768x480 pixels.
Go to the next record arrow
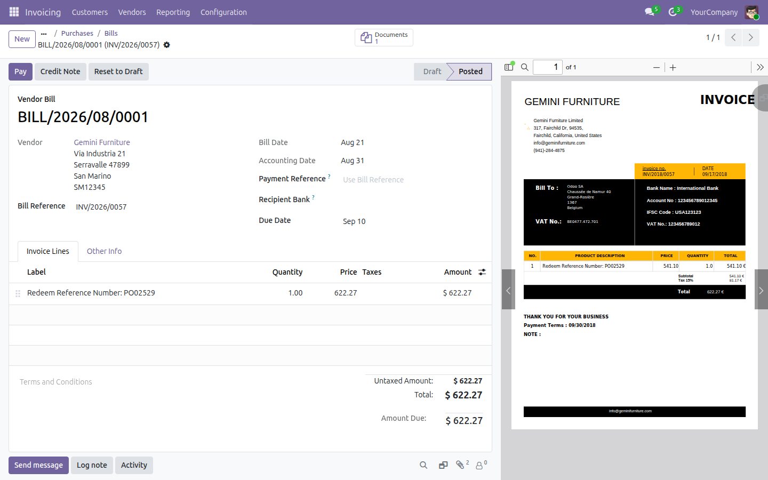750,37
